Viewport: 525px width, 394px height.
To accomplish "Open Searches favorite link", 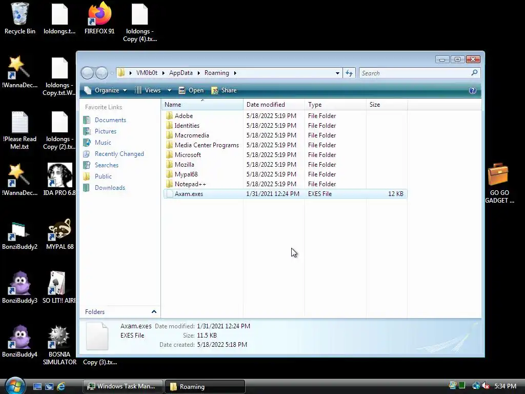I will point(107,165).
